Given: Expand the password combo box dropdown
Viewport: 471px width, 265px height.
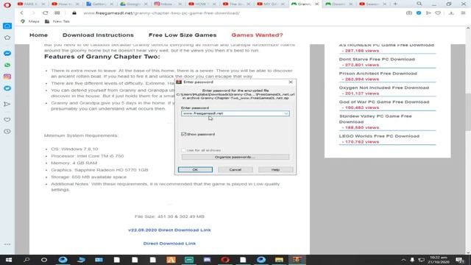Looking at the screenshot, I should tap(286, 113).
